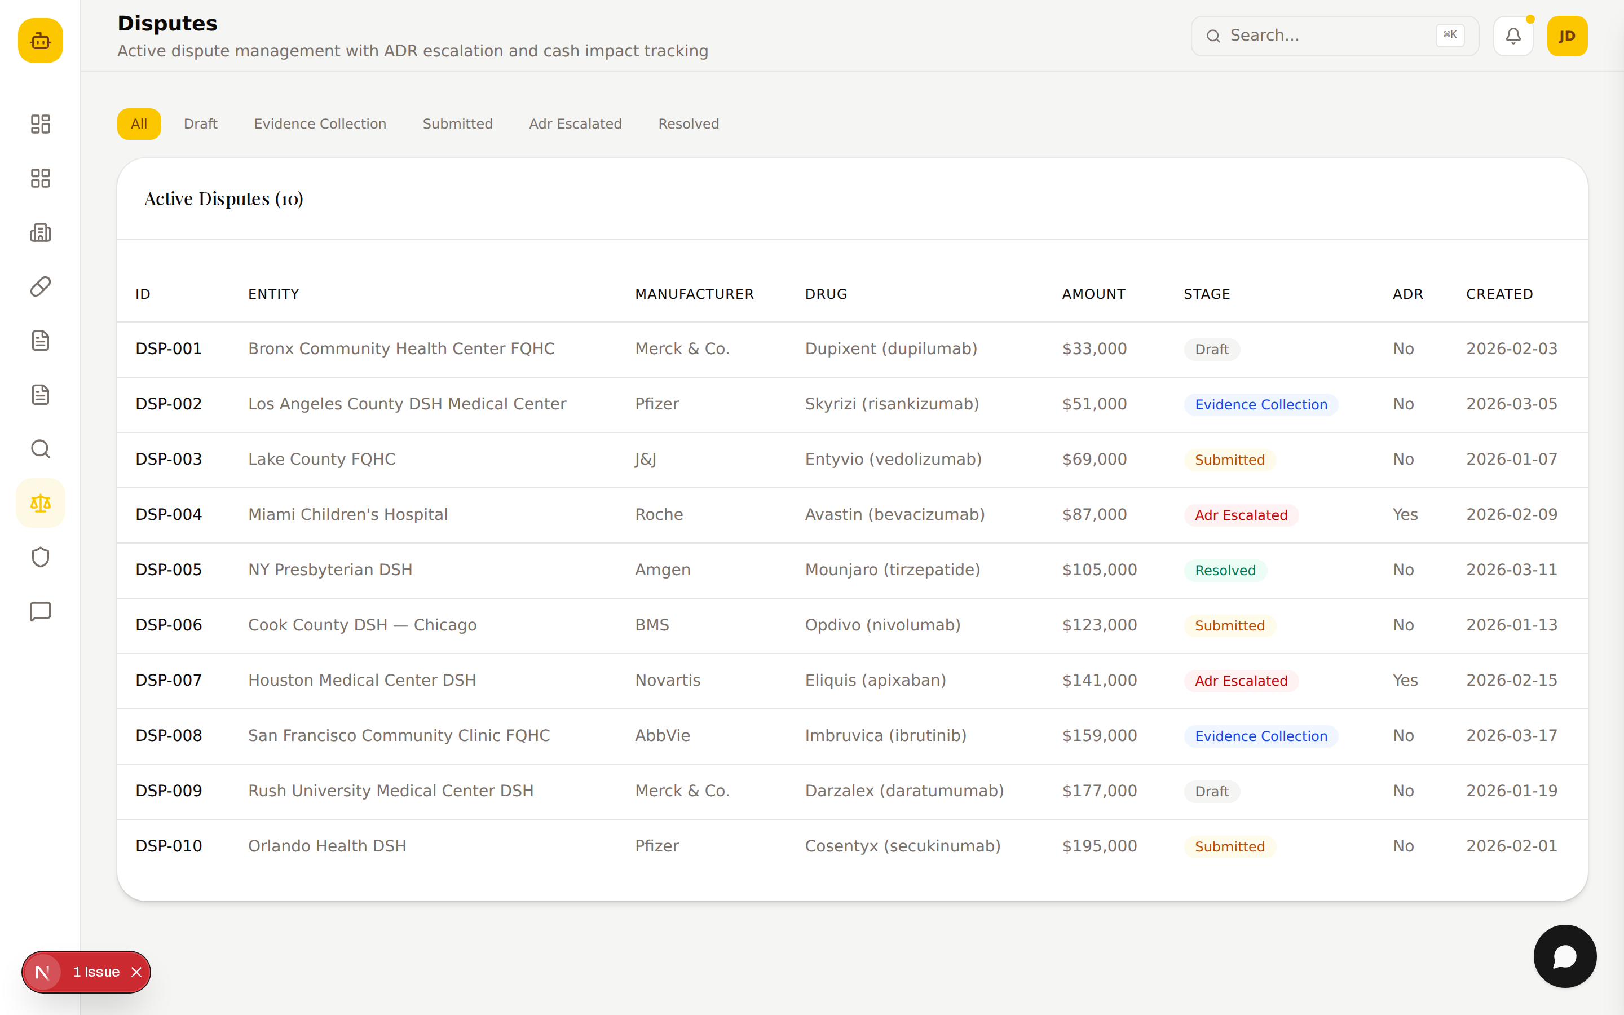Image resolution: width=1624 pixels, height=1015 pixels.
Task: Click the $141,000 amount cell
Action: pos(1099,681)
